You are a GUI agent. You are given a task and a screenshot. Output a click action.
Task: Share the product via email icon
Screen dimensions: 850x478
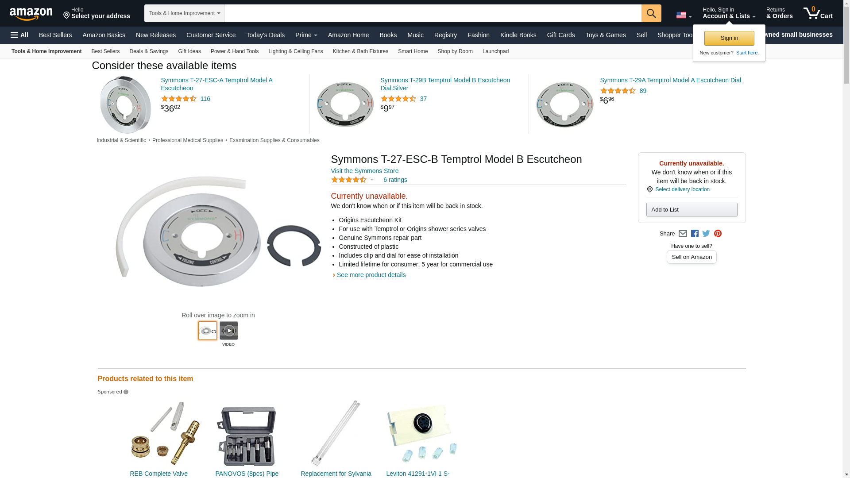[x=683, y=234]
